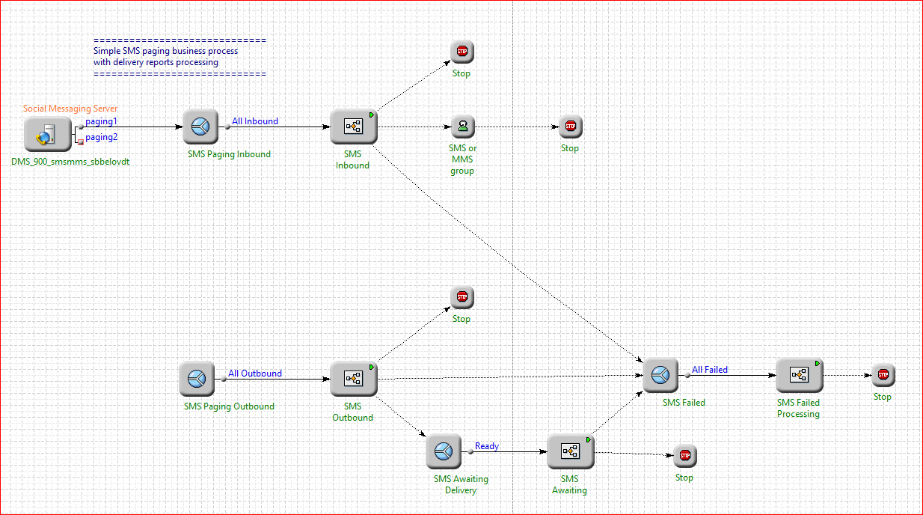923x515 pixels.
Task: Click the SMS Failed Processing strategy block
Action: pyautogui.click(x=799, y=376)
